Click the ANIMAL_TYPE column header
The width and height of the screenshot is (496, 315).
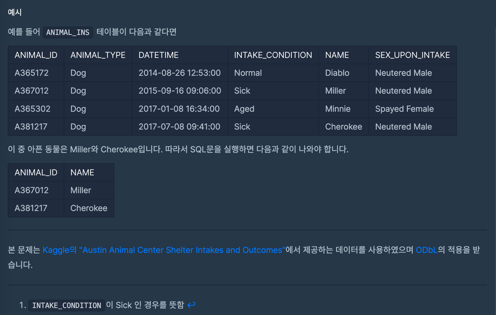coord(98,55)
